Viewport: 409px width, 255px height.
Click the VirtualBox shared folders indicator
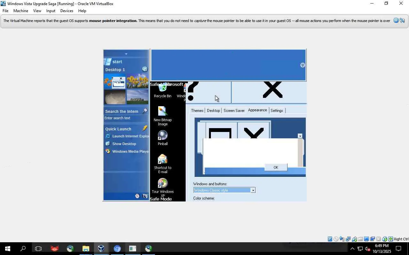coord(360,239)
